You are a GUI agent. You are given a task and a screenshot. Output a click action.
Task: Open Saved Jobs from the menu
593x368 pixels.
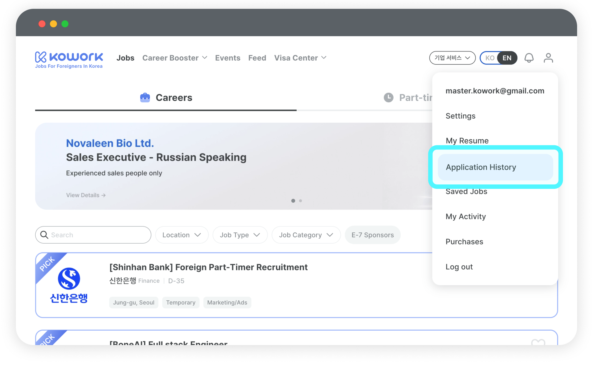click(x=466, y=192)
